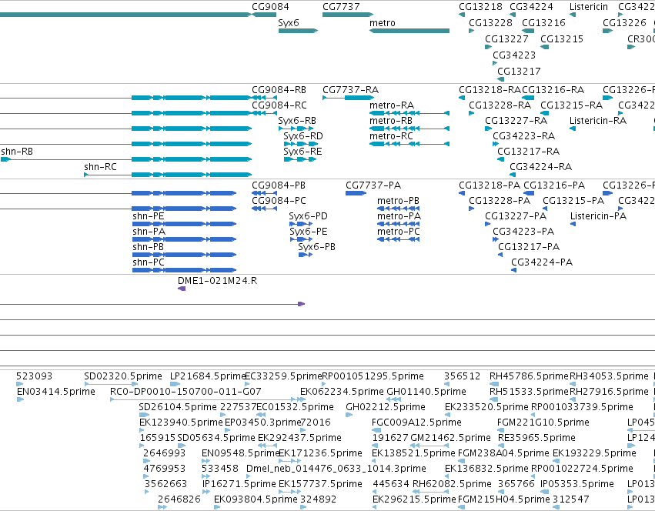Click the CG9084-PB protein label
The width and height of the screenshot is (655, 511).
[279, 185]
